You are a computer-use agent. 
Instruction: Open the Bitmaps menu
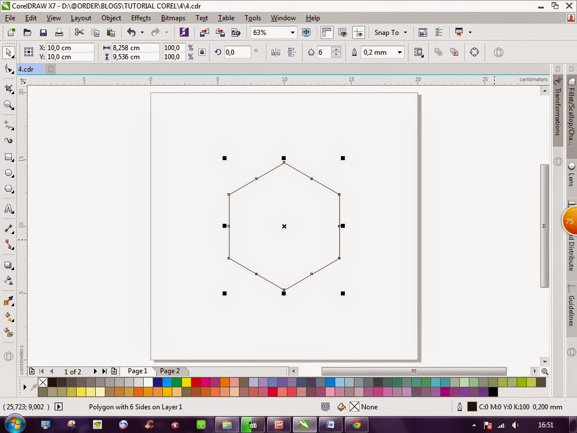(x=173, y=17)
